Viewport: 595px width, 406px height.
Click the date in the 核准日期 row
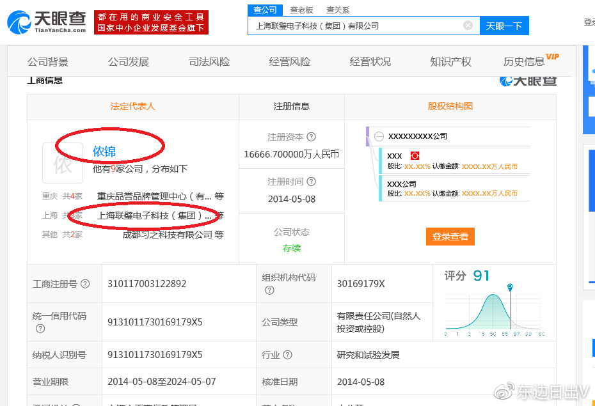click(x=360, y=382)
